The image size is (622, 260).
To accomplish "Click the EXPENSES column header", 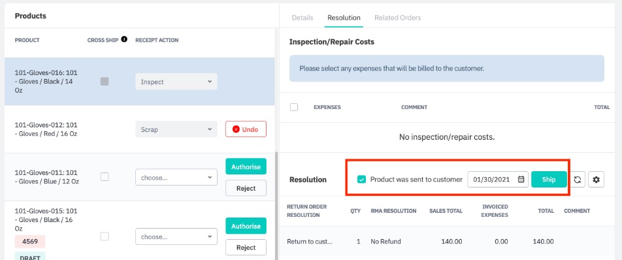I will coord(327,107).
